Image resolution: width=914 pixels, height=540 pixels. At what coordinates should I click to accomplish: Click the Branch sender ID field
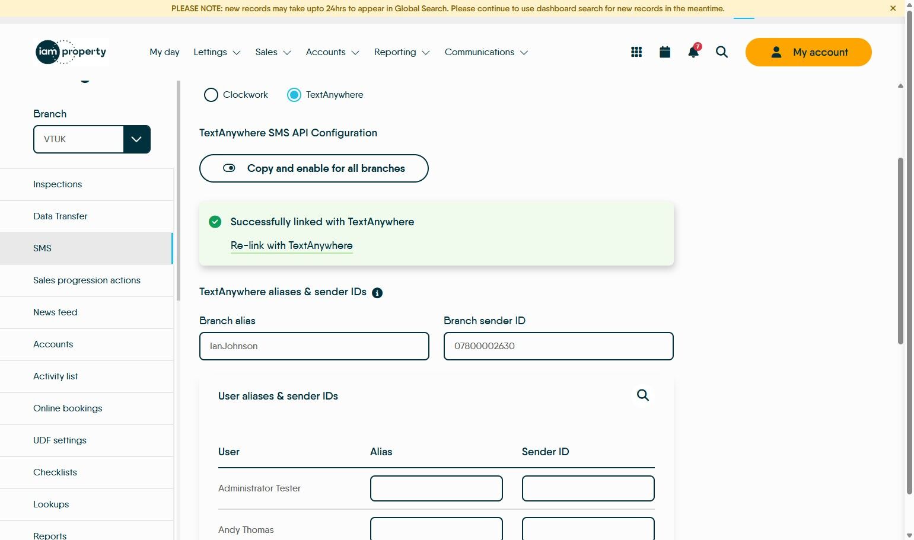559,346
